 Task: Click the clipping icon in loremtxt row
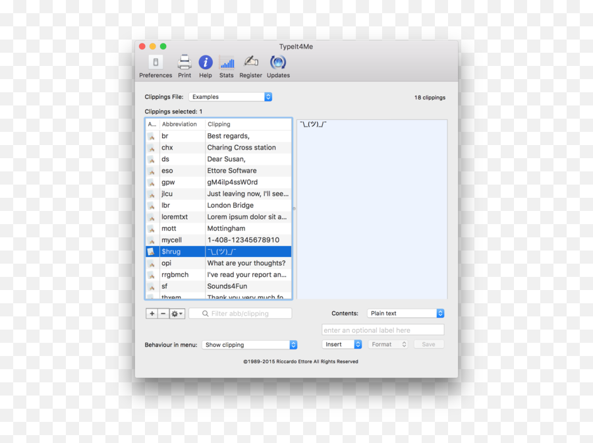click(152, 217)
